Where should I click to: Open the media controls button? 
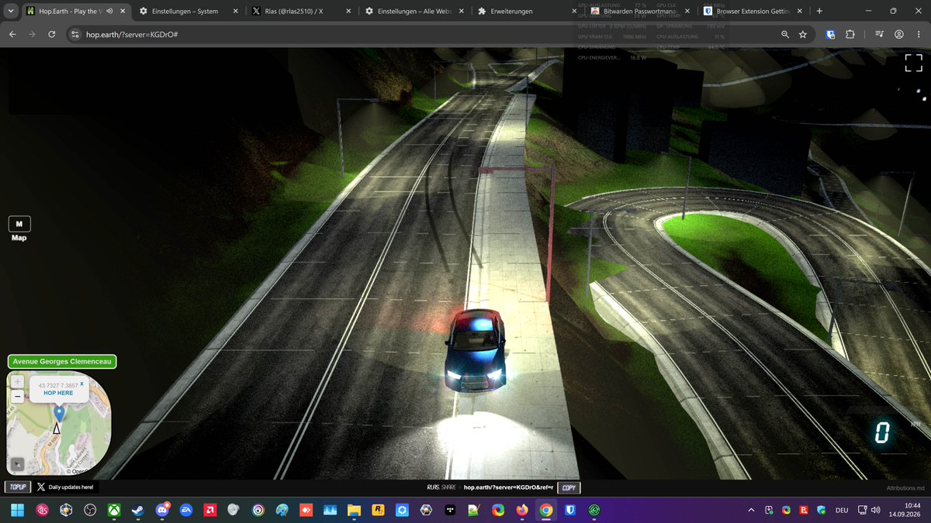pos(879,35)
